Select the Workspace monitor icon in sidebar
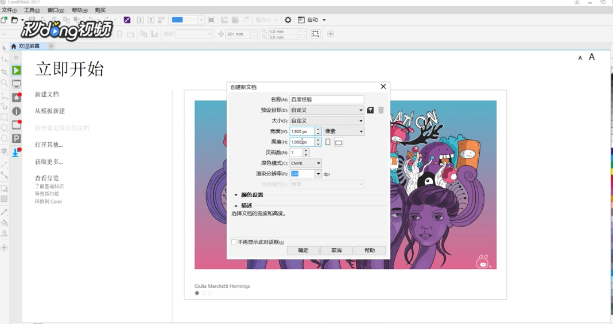Viewport: 613px width, 324px height. (x=17, y=84)
